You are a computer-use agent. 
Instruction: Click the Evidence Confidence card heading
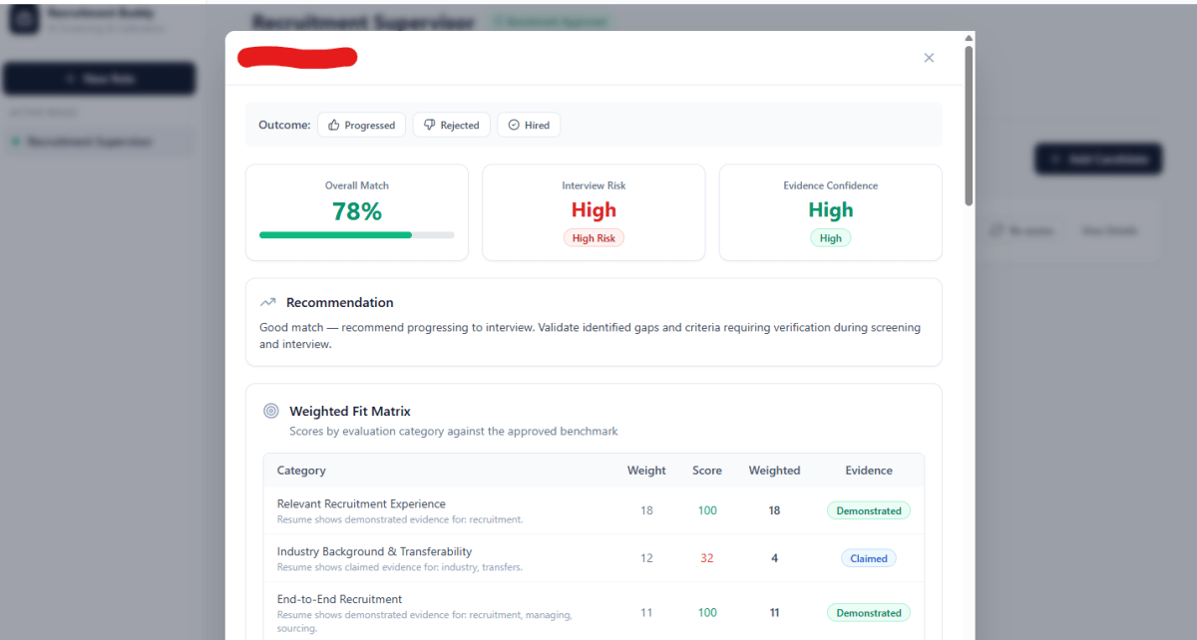831,185
